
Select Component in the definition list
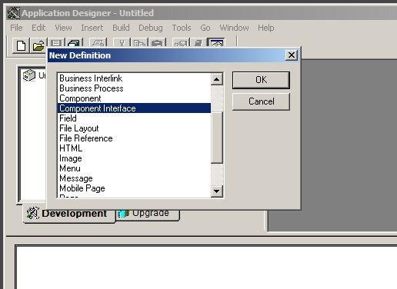click(x=134, y=98)
